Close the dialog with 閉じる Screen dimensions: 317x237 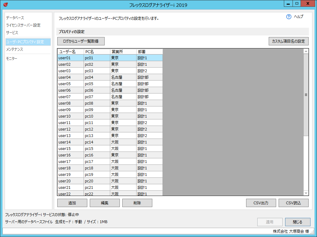pos(297,222)
